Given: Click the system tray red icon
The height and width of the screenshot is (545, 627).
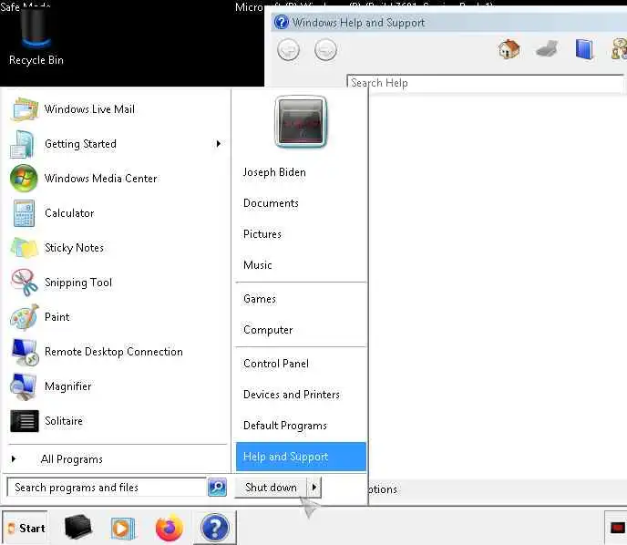Looking at the screenshot, I should (618, 528).
